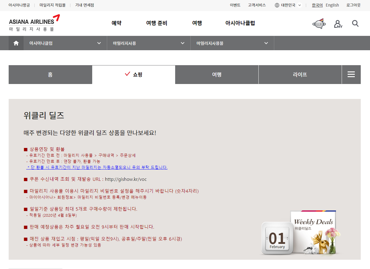Click the Weekly Deals calendar image

tap(301, 233)
